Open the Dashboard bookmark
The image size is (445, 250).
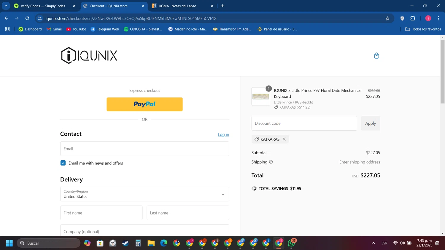[x=30, y=29]
